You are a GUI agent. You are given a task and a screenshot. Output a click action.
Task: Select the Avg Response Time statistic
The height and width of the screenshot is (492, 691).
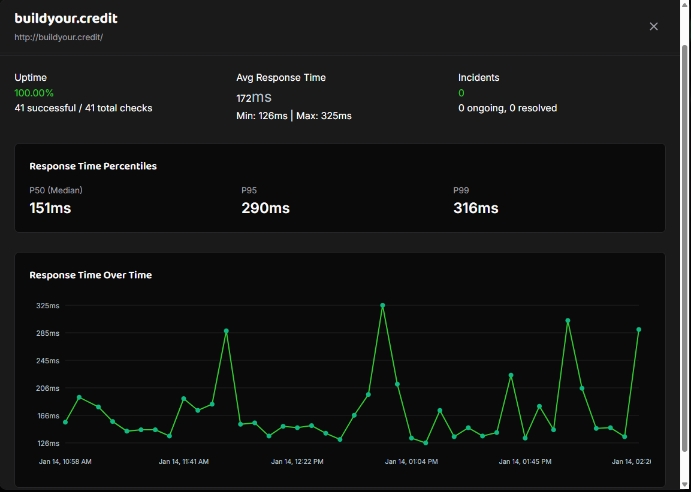[254, 97]
